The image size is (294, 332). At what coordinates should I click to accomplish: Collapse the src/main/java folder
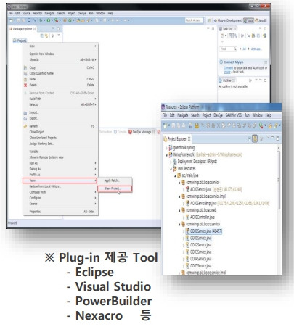pyautogui.click(x=175, y=175)
